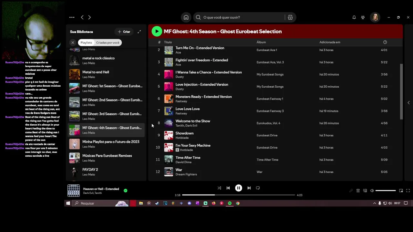This screenshot has height=232, width=413.
Task: Select track 'Turn Me On - Extended Version'
Action: [200, 48]
